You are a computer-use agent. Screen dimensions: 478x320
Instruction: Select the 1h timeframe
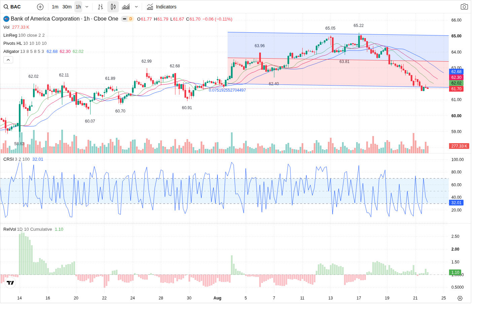point(78,7)
